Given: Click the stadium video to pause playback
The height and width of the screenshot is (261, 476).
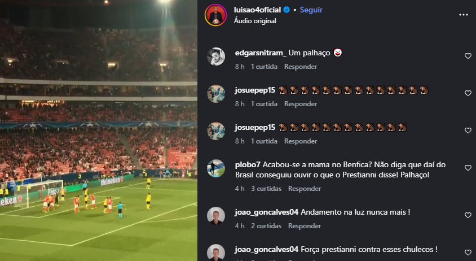Looking at the screenshot, I should click(x=99, y=130).
